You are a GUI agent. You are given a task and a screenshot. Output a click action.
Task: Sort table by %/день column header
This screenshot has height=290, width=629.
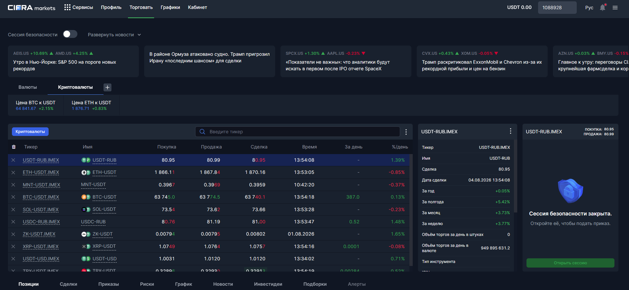click(x=400, y=147)
